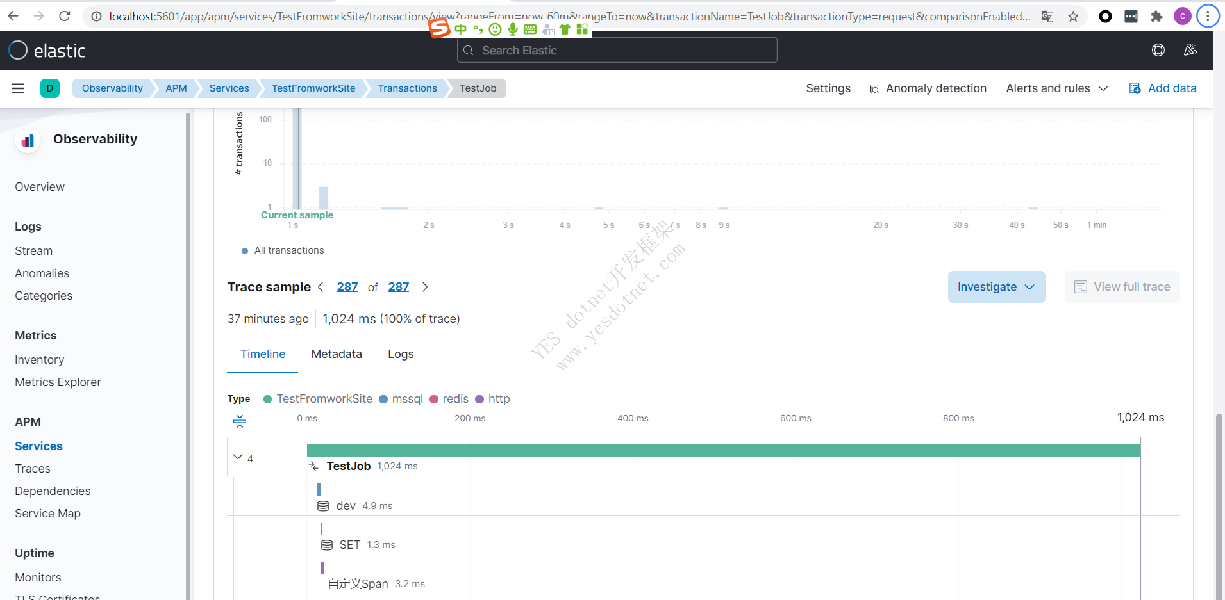Open the hamburger navigation menu

(x=18, y=88)
